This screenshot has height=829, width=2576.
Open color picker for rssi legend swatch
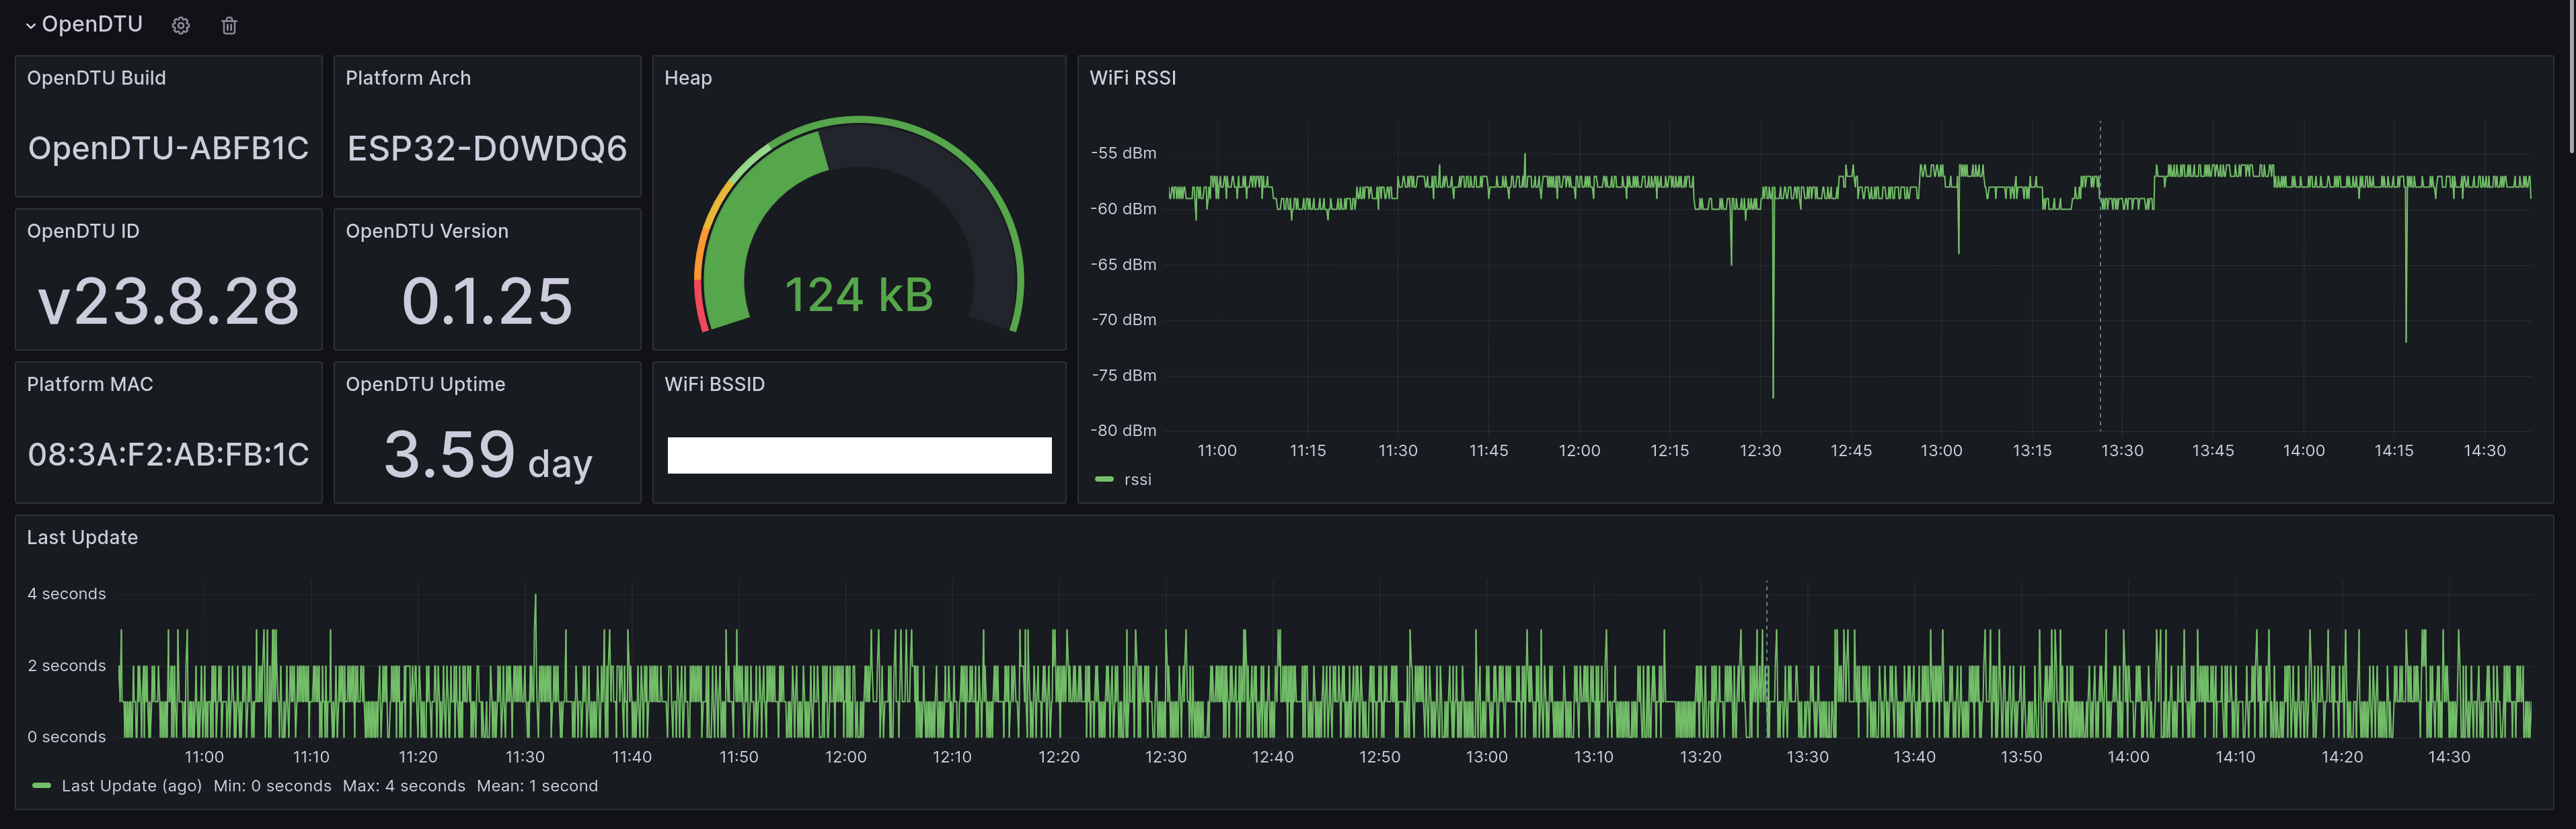coord(1104,480)
